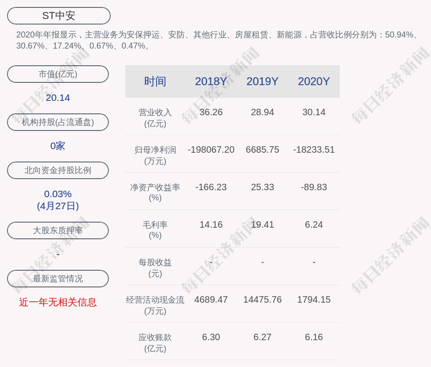Click the 每股收益(元) row label
Viewport: 431px width, 367px height.
(x=155, y=268)
